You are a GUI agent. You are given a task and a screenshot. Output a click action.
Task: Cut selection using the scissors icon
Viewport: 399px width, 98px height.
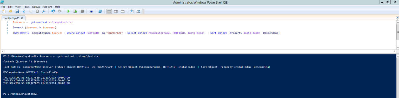[24, 11]
